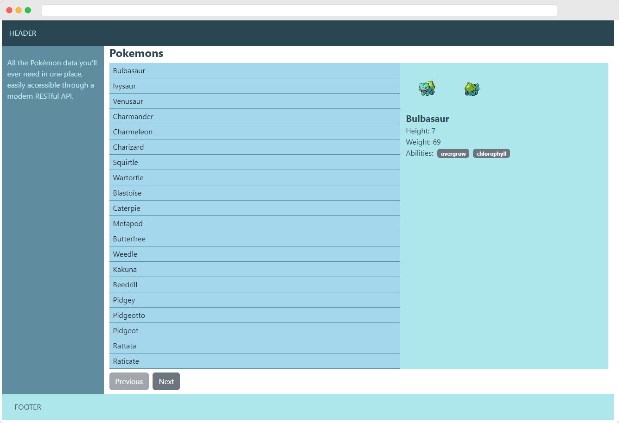Pick Wartortle in the list
This screenshot has width=619, height=423.
click(255, 178)
